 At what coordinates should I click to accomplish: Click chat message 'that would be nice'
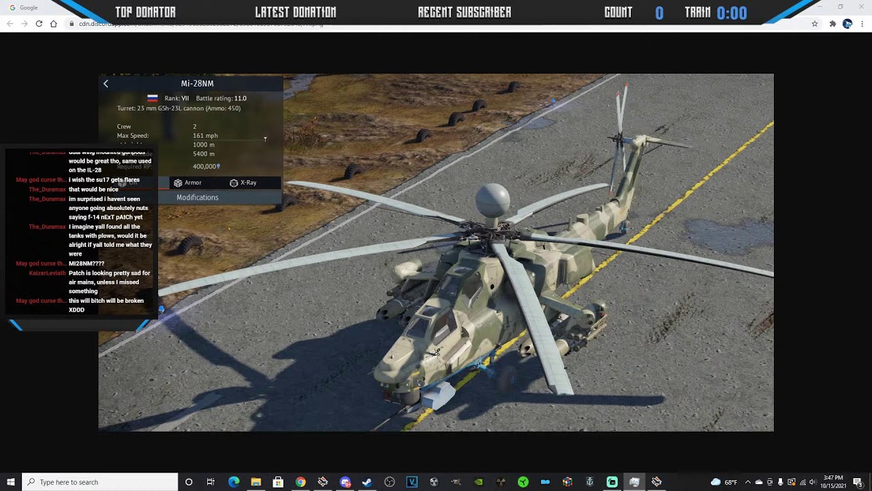point(94,190)
